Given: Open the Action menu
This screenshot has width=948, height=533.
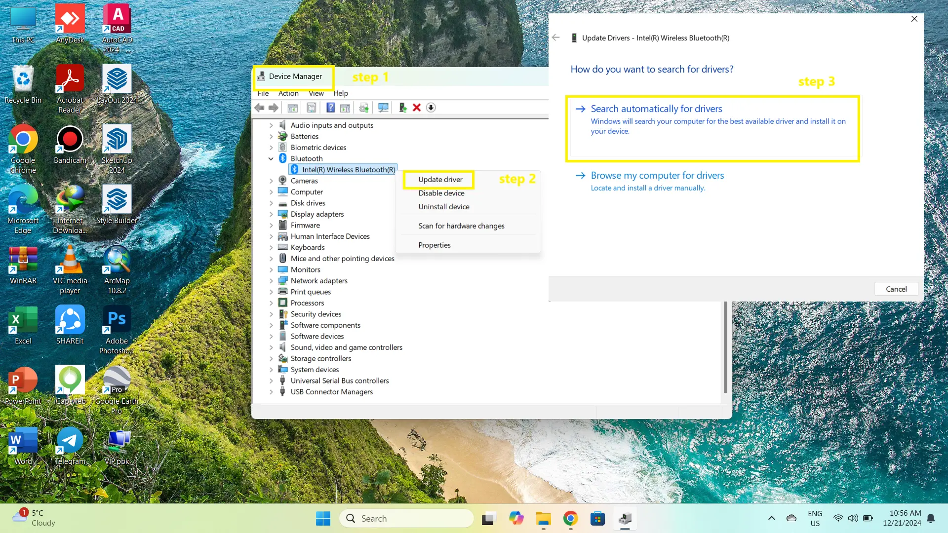Looking at the screenshot, I should click(288, 93).
